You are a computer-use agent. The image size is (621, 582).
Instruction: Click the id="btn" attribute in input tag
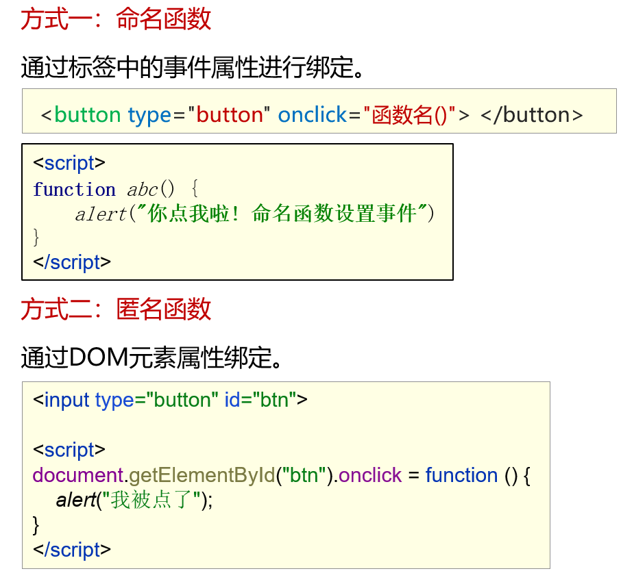click(260, 400)
